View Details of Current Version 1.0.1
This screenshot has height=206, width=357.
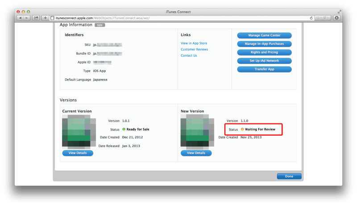pyautogui.click(x=78, y=153)
